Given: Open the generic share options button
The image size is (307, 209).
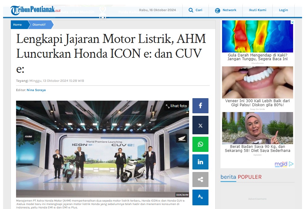Looking at the screenshot, I should click(200, 179).
